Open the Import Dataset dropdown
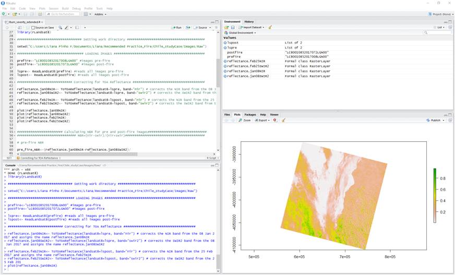This screenshot has width=455, height=275. coord(252,27)
